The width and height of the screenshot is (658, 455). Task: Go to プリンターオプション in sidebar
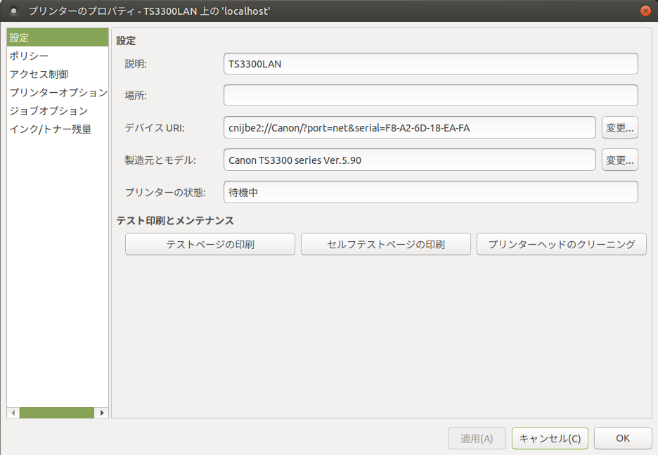point(58,92)
